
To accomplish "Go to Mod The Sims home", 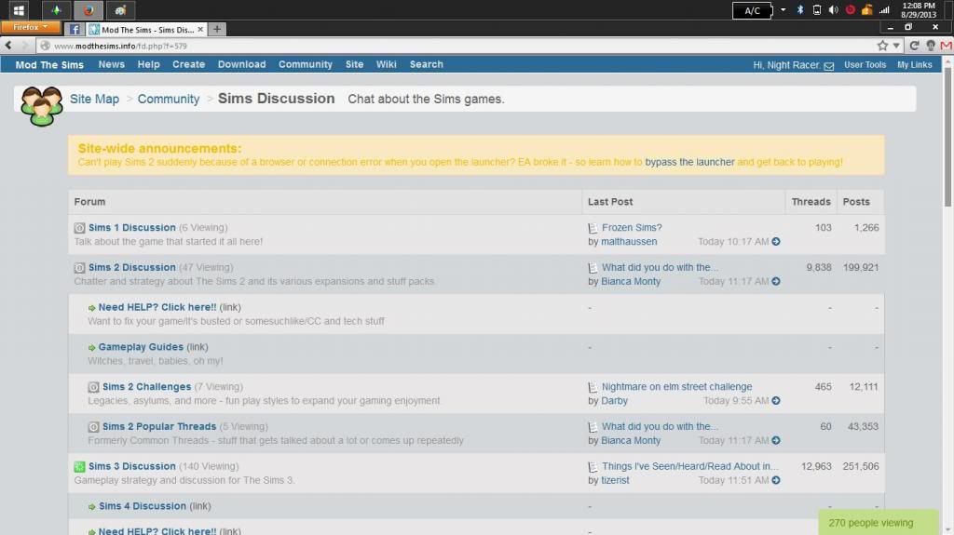I will [49, 65].
